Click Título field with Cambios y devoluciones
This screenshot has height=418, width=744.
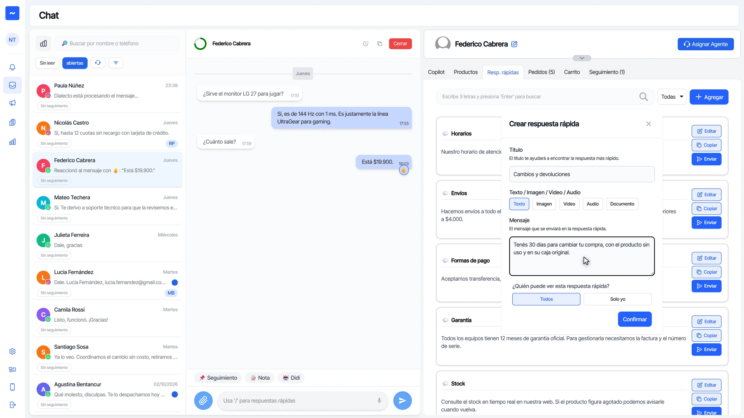582,174
